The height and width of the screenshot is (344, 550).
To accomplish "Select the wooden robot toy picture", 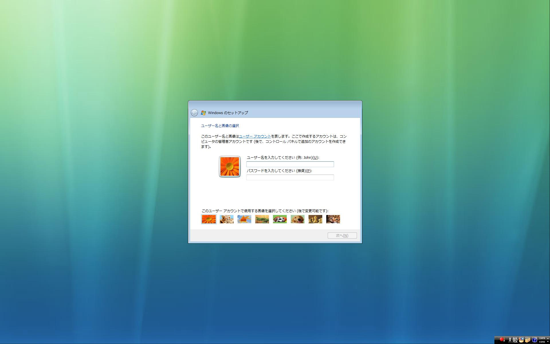I will pos(226,219).
